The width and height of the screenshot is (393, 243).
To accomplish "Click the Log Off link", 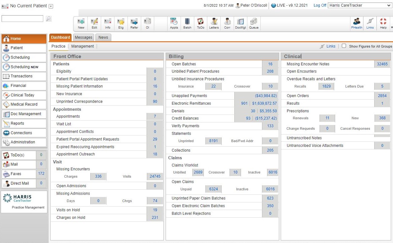I will coord(320,5).
